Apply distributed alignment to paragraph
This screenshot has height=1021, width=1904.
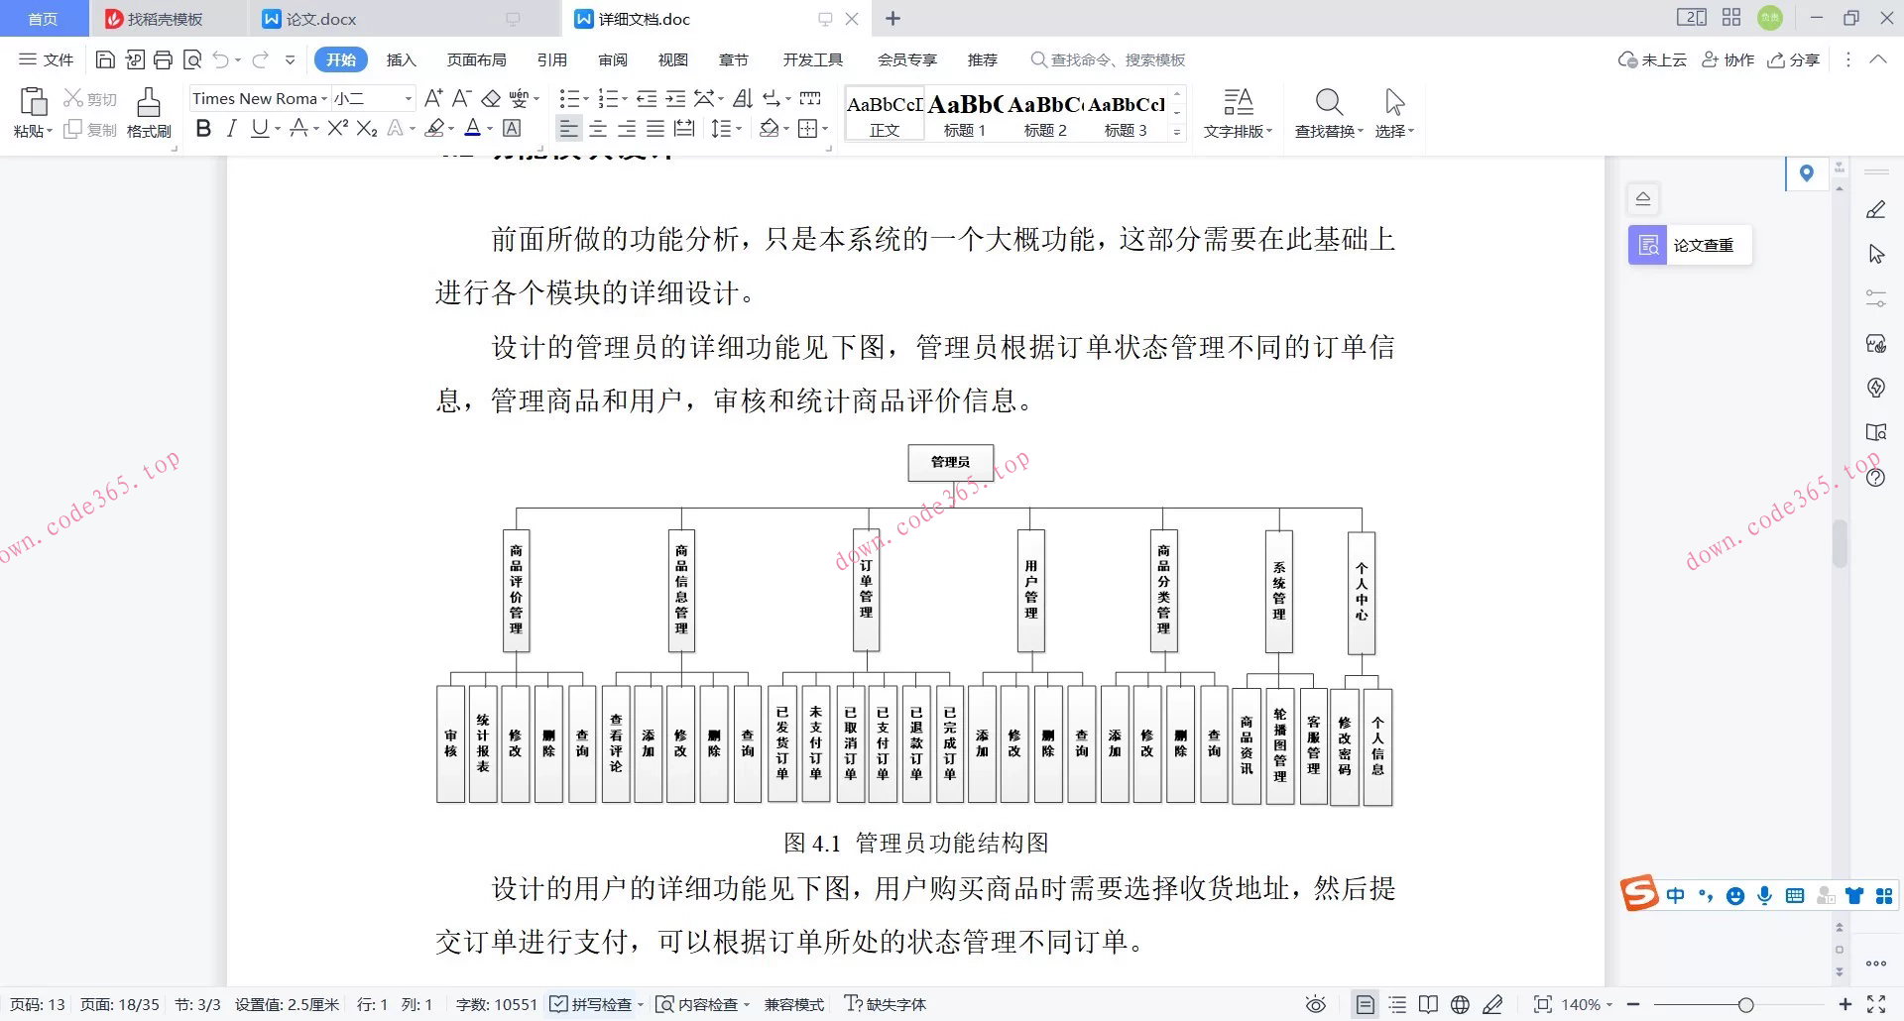pyautogui.click(x=684, y=128)
